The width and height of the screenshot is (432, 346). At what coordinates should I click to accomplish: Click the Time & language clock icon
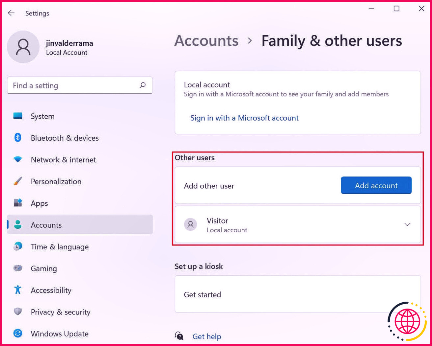(18, 246)
